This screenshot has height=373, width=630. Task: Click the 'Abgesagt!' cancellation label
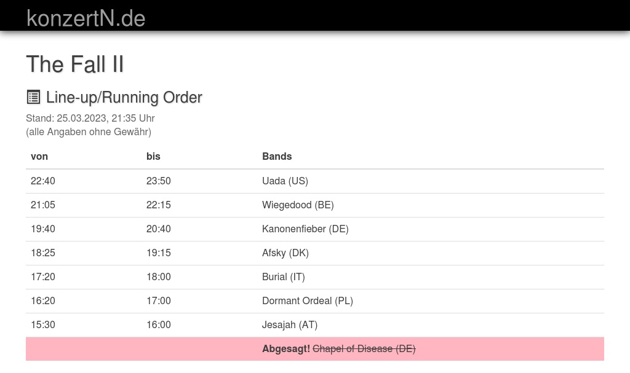tap(286, 348)
